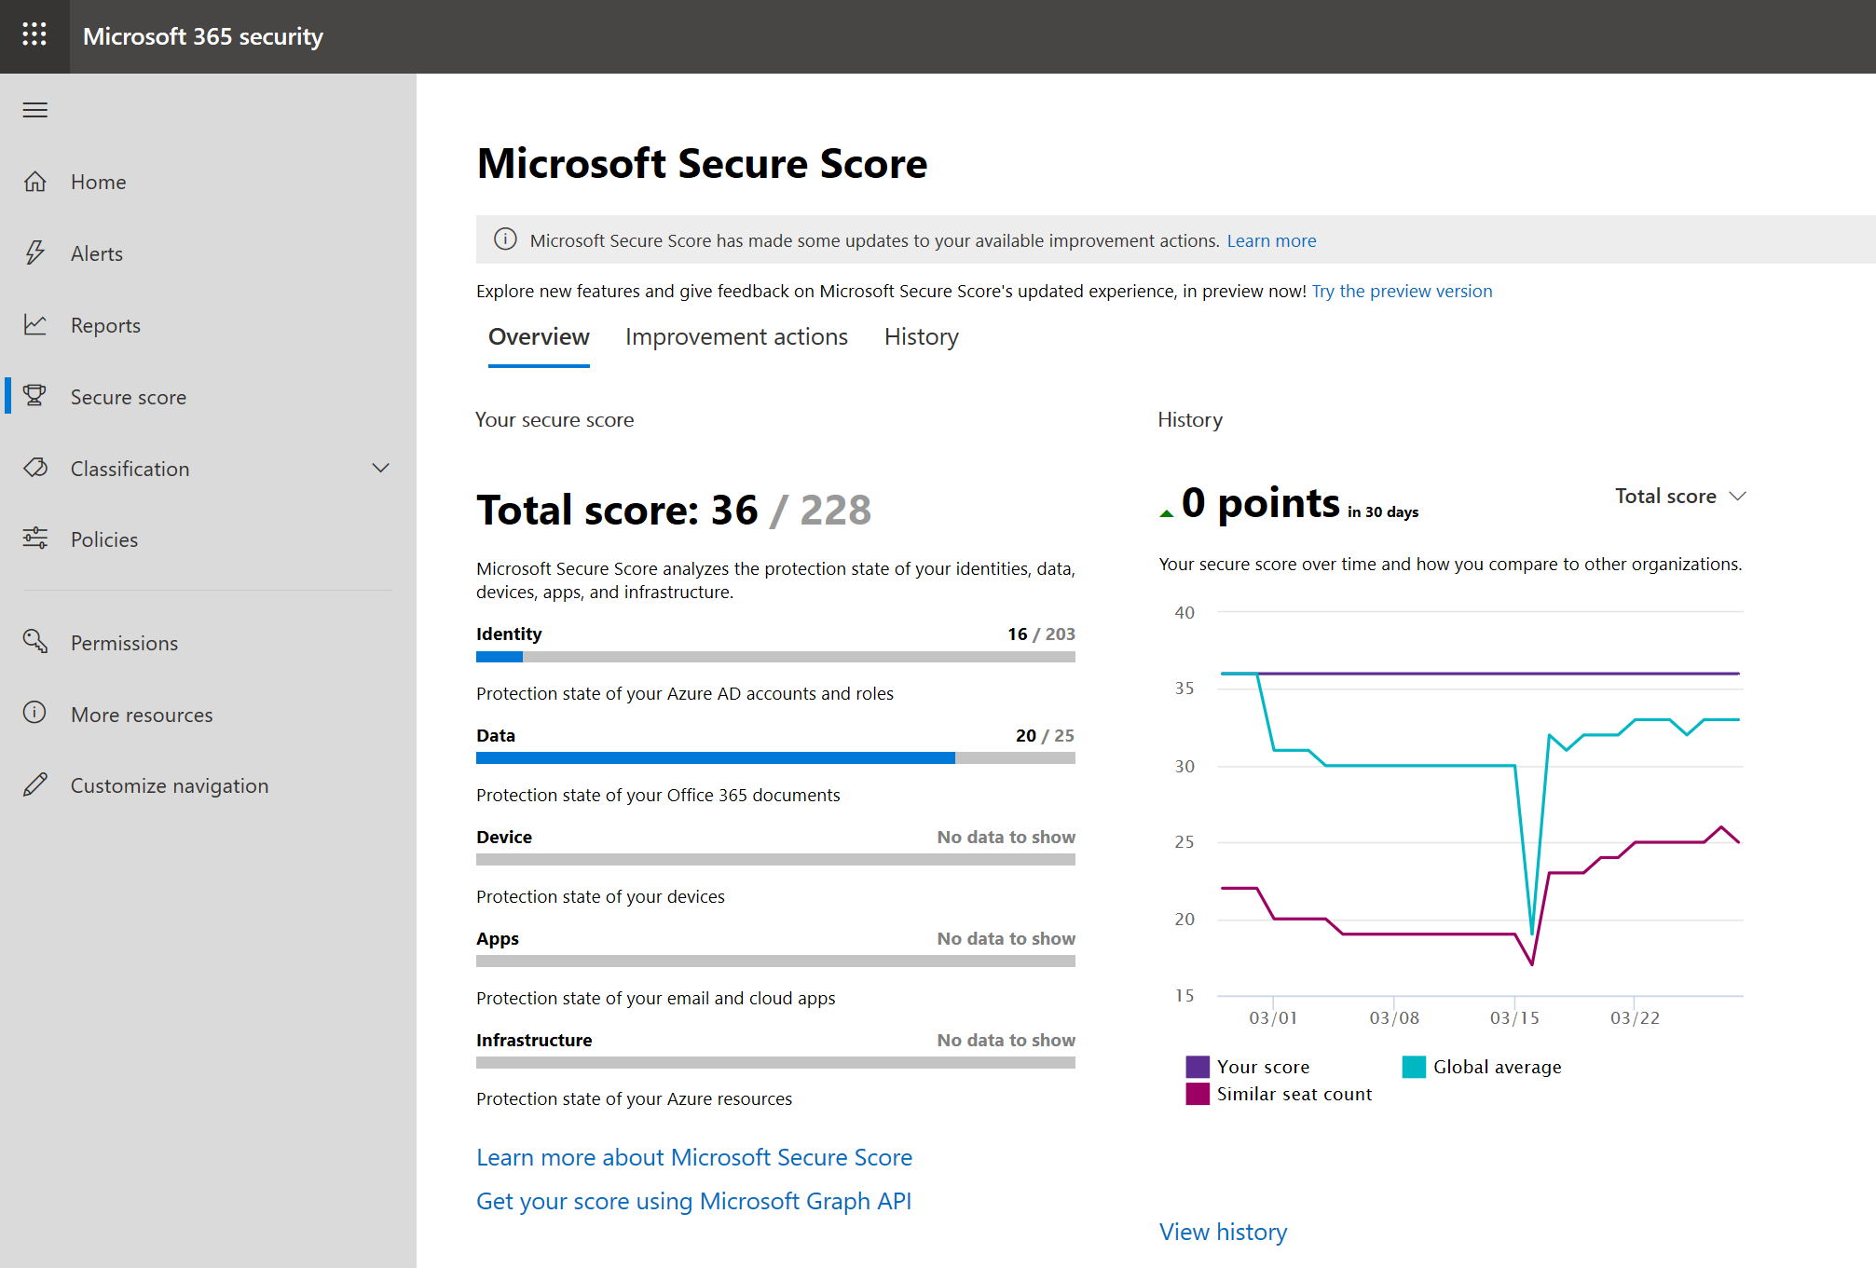Switch to the Improvement actions tab
The image size is (1876, 1268).
[x=736, y=337]
